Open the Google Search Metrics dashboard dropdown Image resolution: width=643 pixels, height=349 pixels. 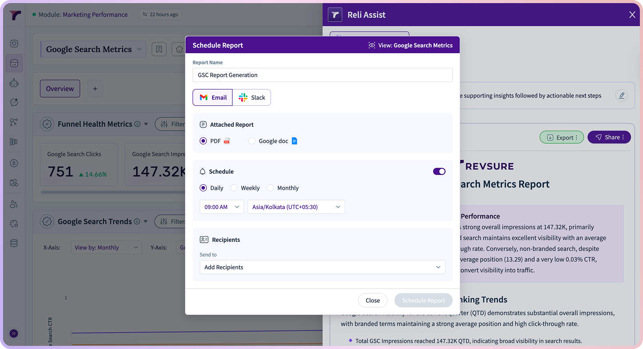tap(93, 49)
